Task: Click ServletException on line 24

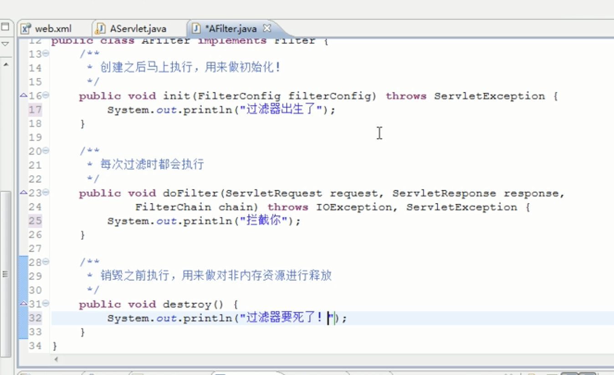Action: (x=462, y=207)
